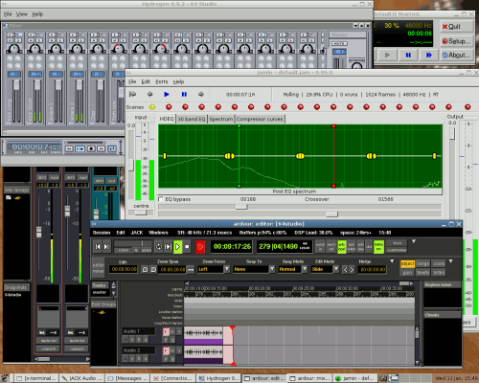The height and width of the screenshot is (383, 479).
Task: Switch to the 30 band EQ tab
Action: 192,119
